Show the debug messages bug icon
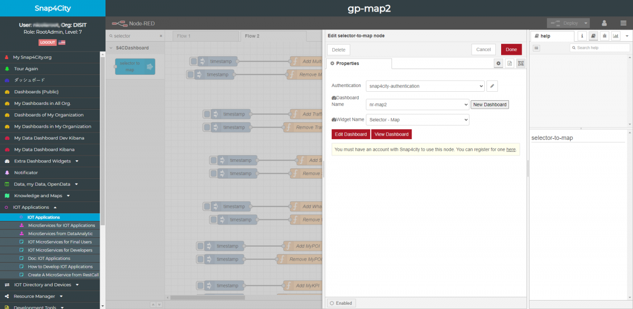The image size is (633, 309). [605, 36]
